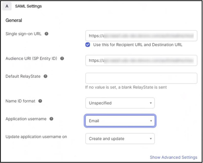This screenshot has width=203, height=163.
Task: Show help for Application username via question icon
Action: pyautogui.click(x=51, y=119)
